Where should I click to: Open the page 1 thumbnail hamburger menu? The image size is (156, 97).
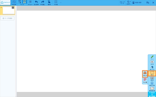coord(13,8)
